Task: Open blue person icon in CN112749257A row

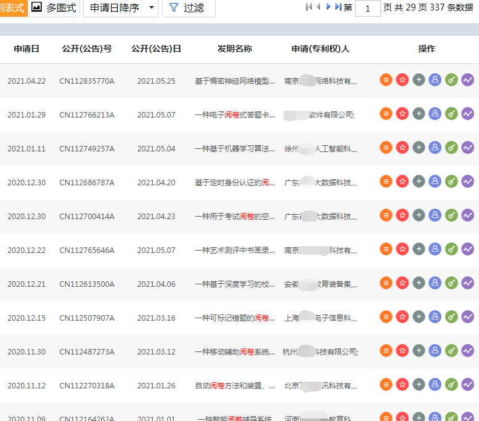Action: (x=435, y=148)
